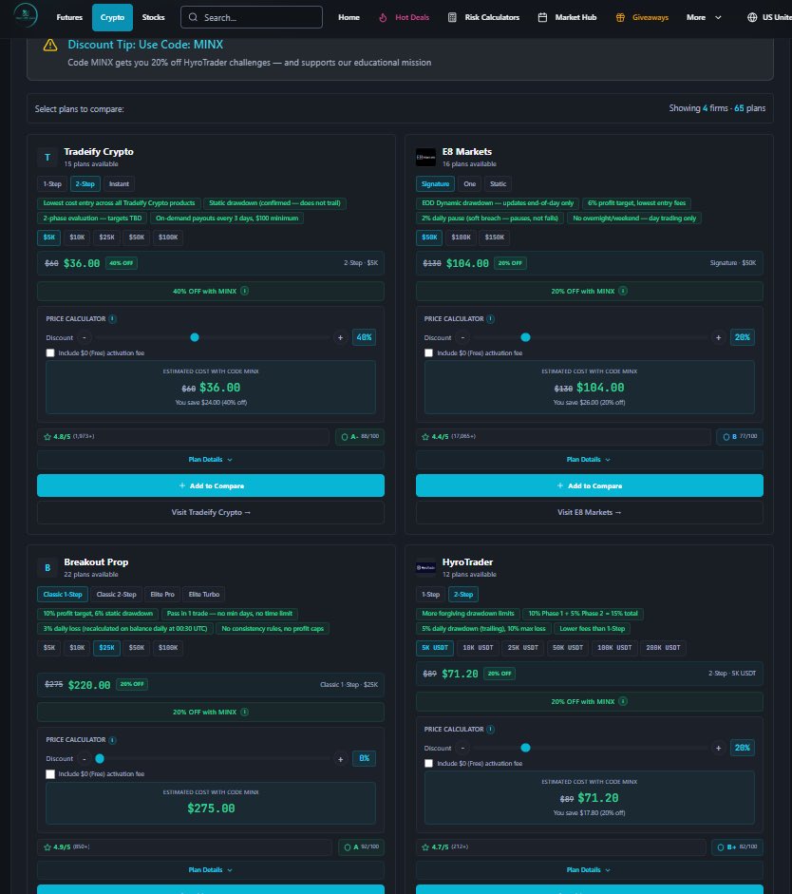Check Tradeify include activation fee box
The width and height of the screenshot is (792, 894).
coord(50,352)
